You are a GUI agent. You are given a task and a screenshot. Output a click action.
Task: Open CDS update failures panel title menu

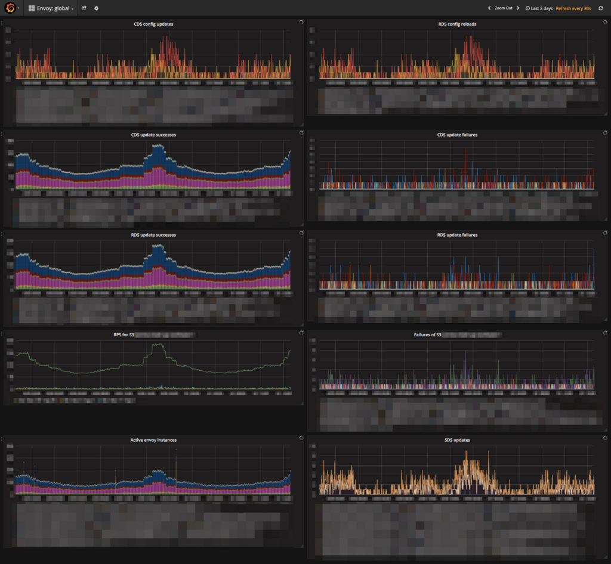point(457,135)
